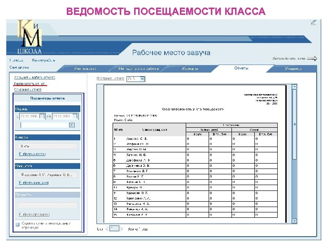The height and width of the screenshot is (242, 323).
Task: Click the Предметы section header
Action: coord(48,194)
